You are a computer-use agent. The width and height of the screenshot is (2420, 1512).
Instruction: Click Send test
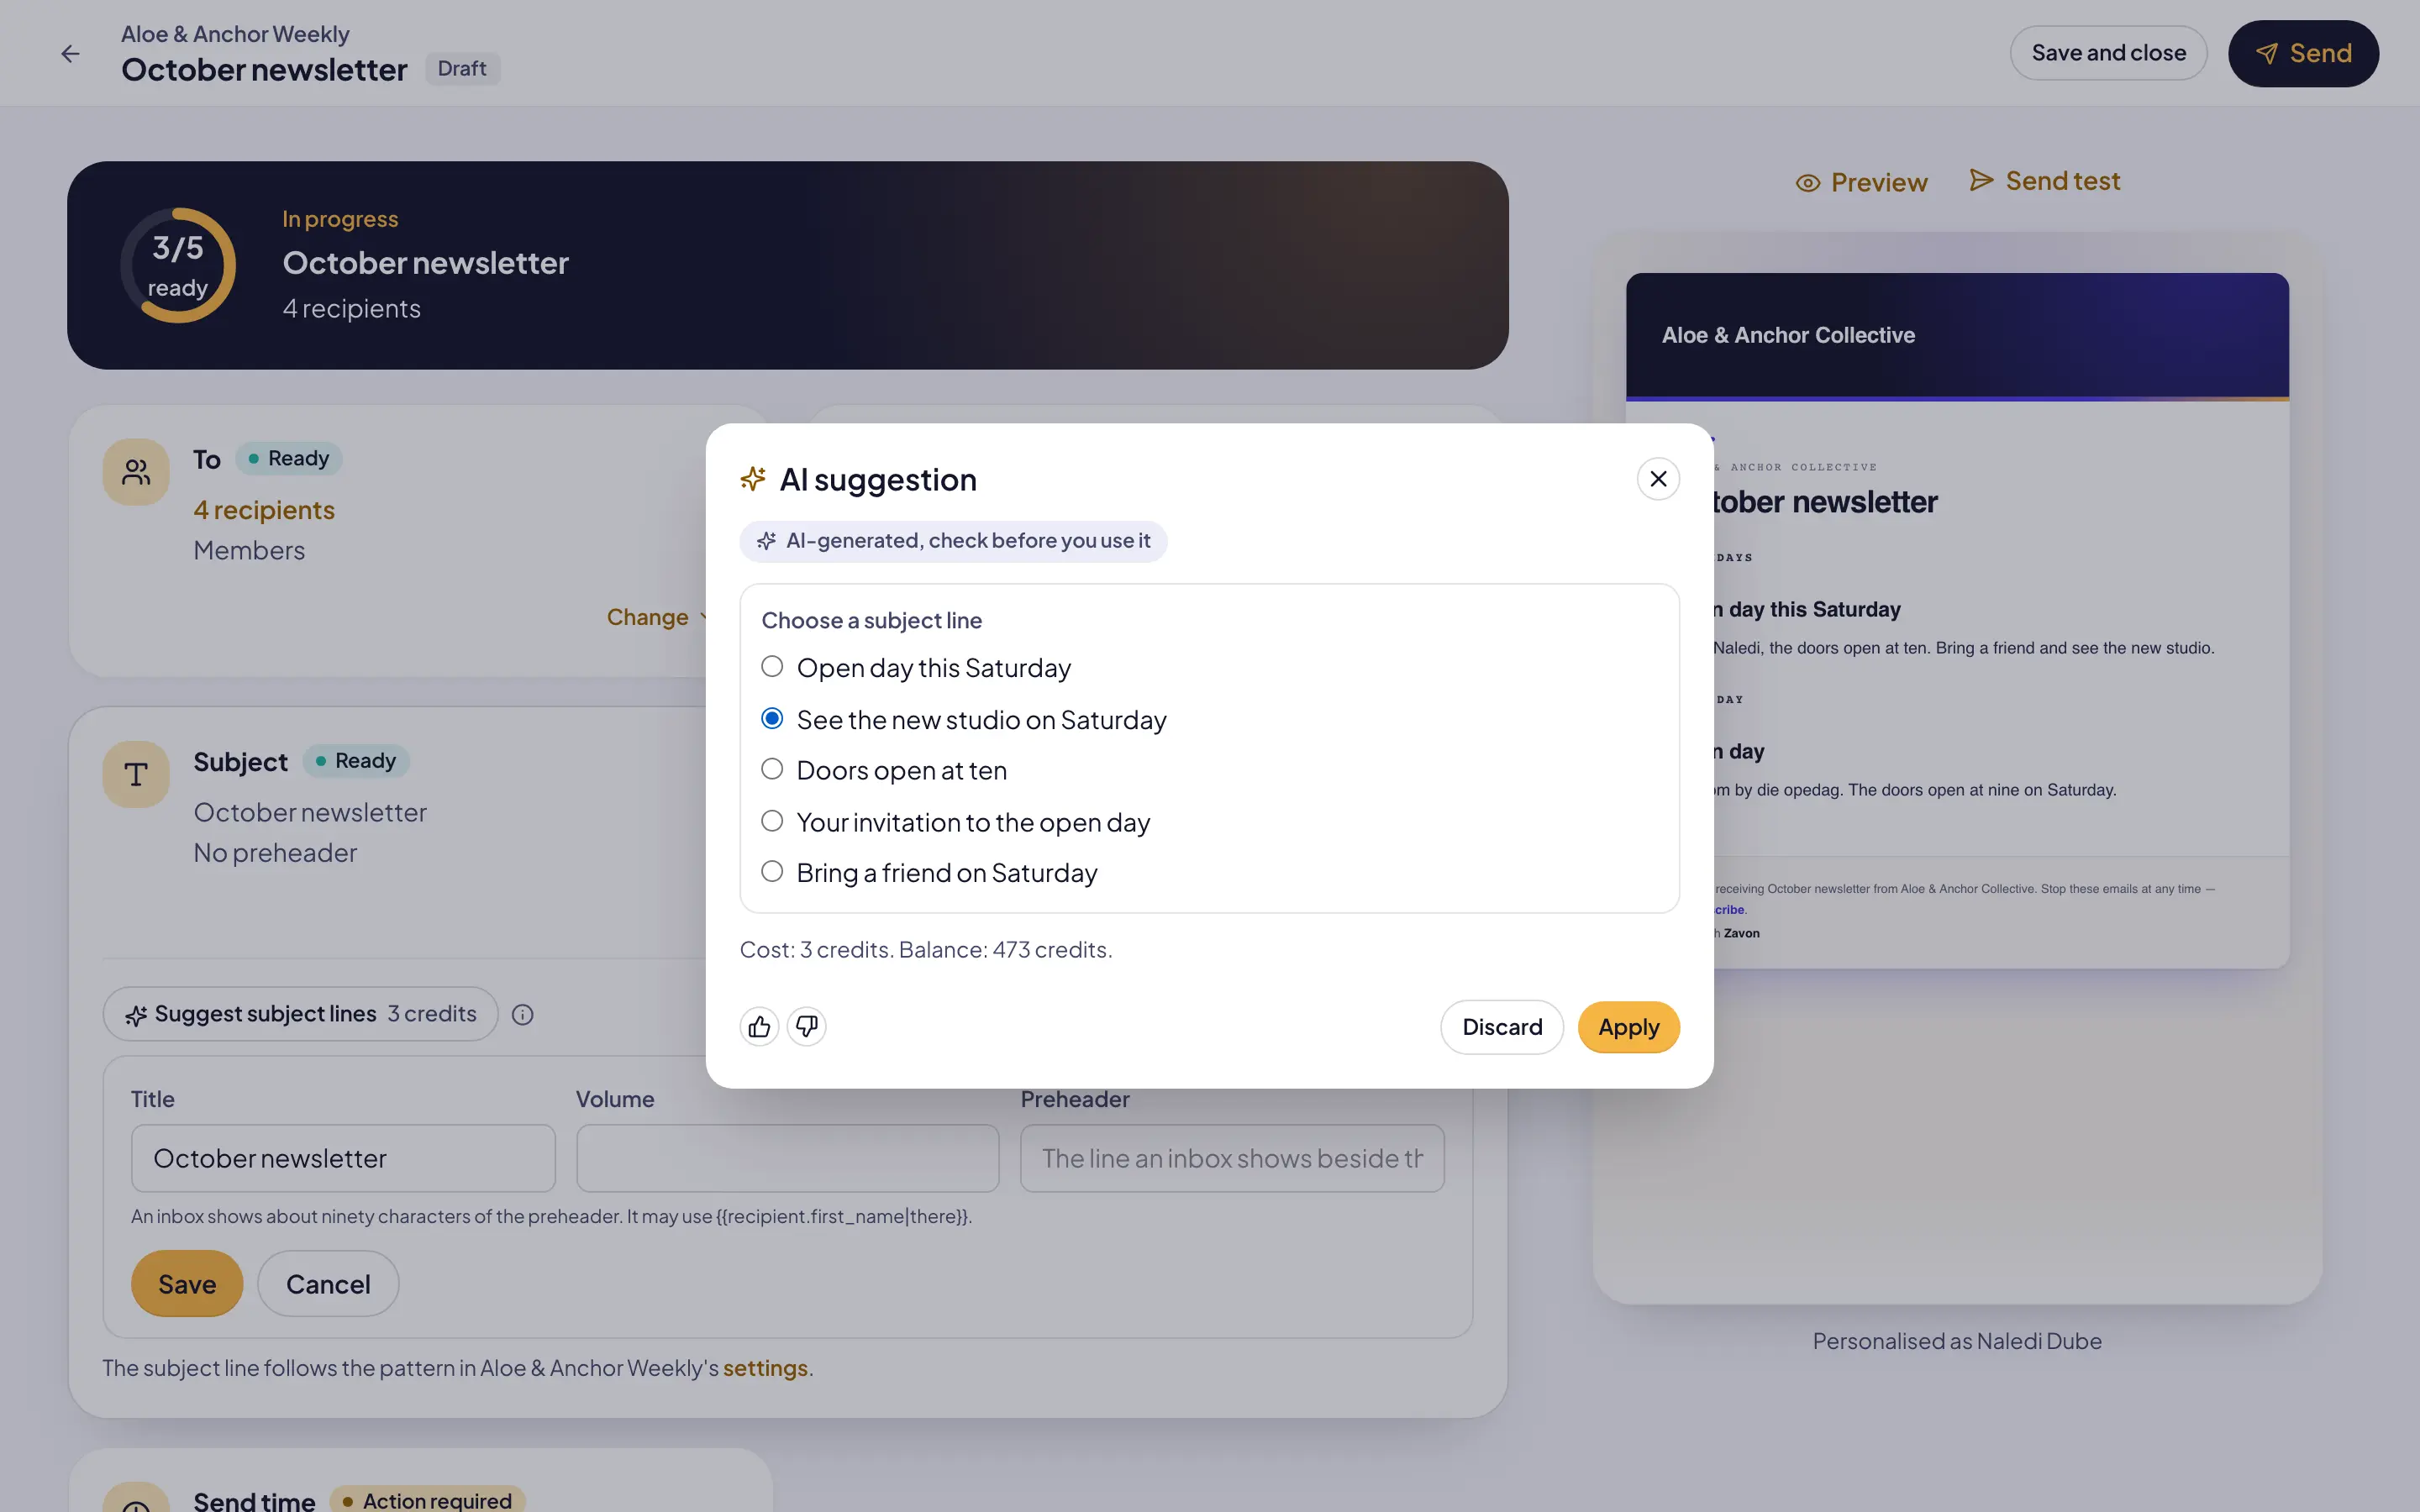(2045, 181)
